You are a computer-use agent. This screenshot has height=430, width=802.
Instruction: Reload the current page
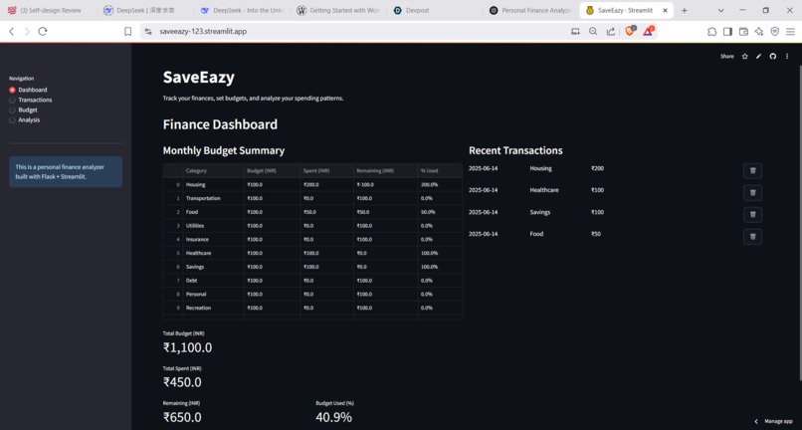click(43, 31)
